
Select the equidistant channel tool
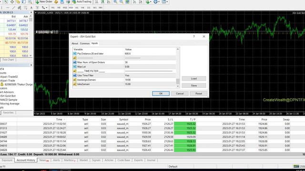[x=20, y=8]
